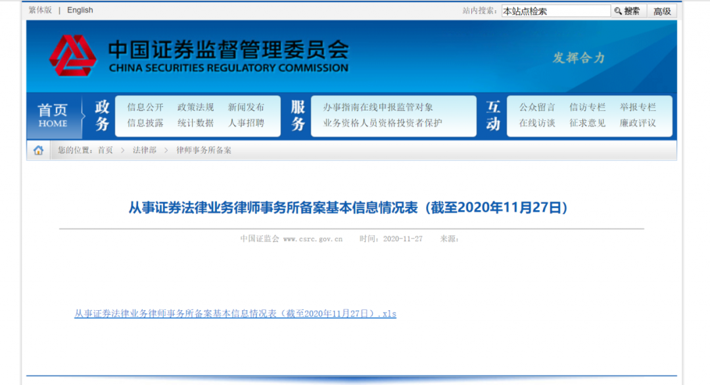Click into the 本站点检索 search field
The image size is (710, 385).
pyautogui.click(x=556, y=11)
